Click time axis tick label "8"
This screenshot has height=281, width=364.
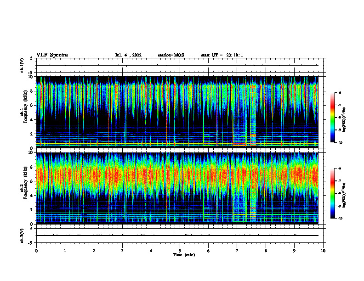[x=266, y=251]
